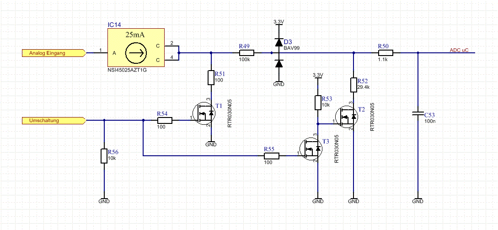Click the GND symbol below D3

click(278, 83)
